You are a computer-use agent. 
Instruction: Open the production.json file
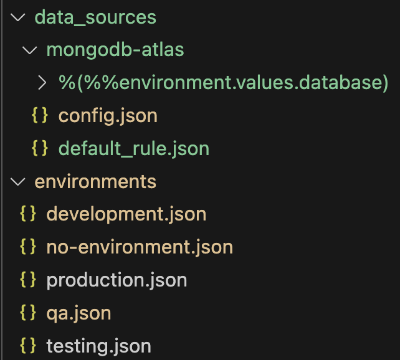(117, 280)
